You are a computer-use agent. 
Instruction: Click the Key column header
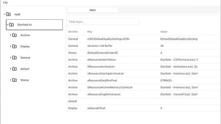[90, 32]
